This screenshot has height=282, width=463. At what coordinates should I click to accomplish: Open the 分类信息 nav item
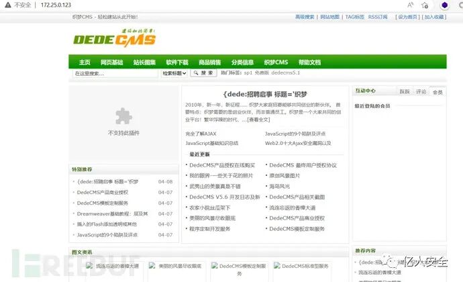coord(242,62)
